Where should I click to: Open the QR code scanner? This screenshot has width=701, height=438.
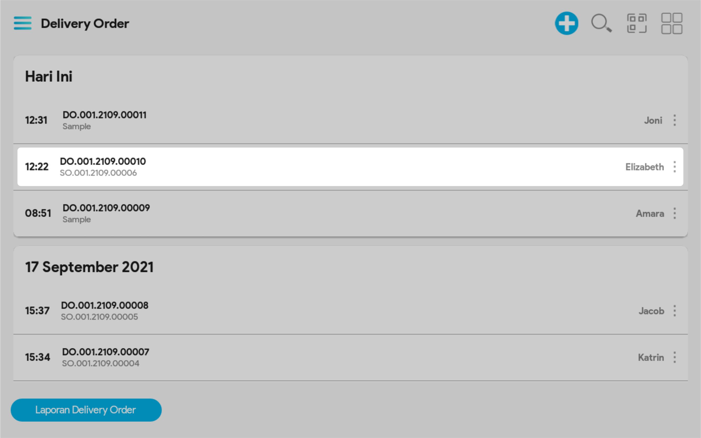tap(637, 23)
